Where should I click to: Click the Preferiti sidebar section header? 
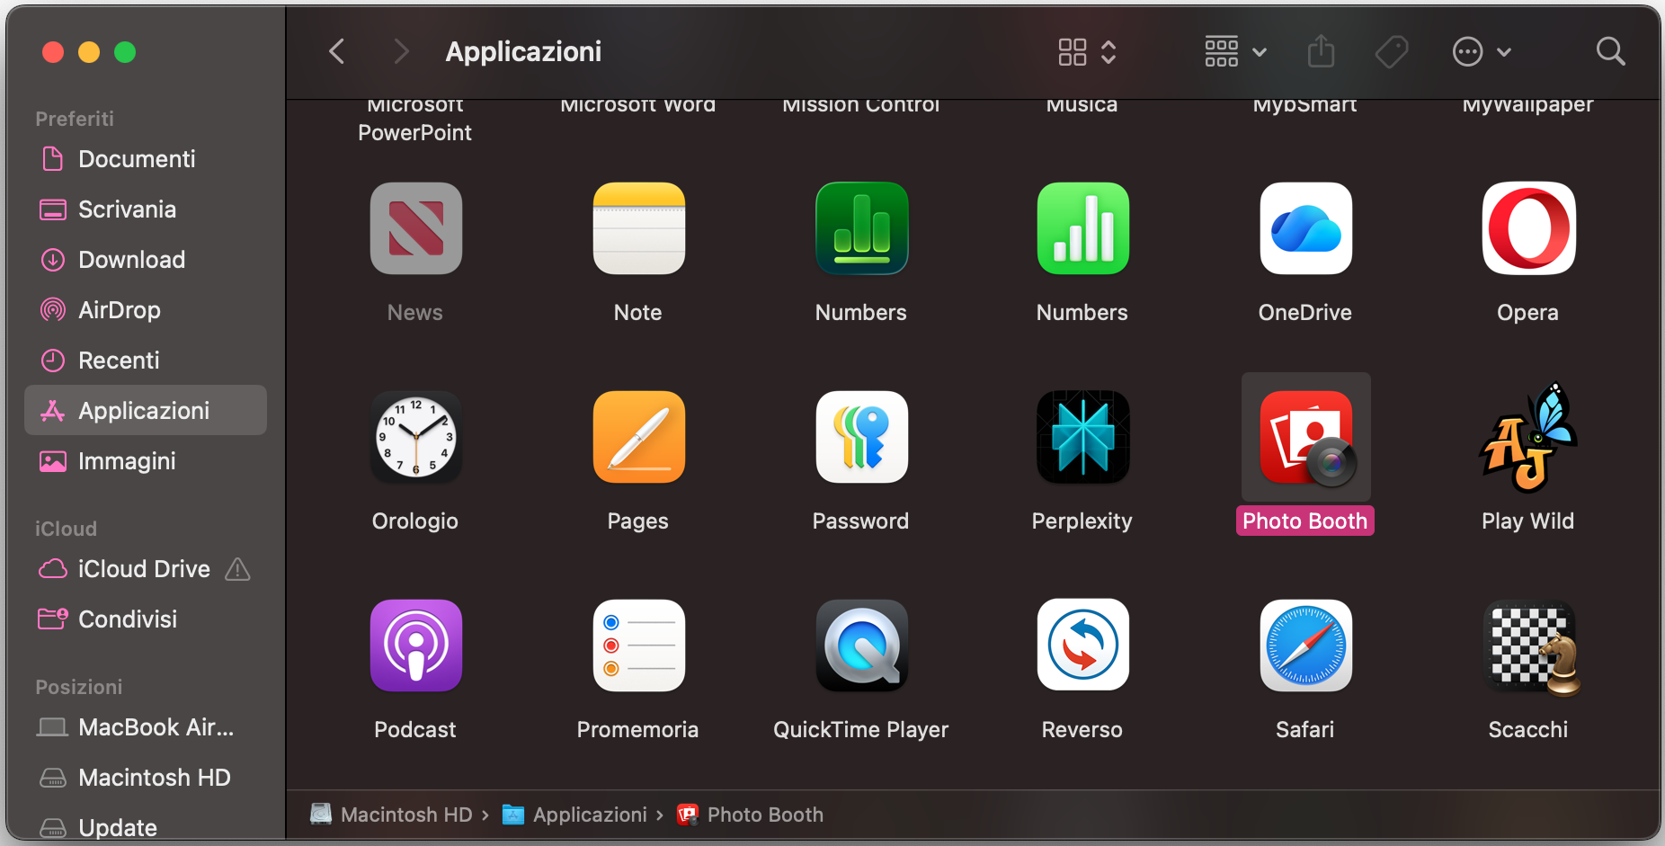tap(75, 119)
